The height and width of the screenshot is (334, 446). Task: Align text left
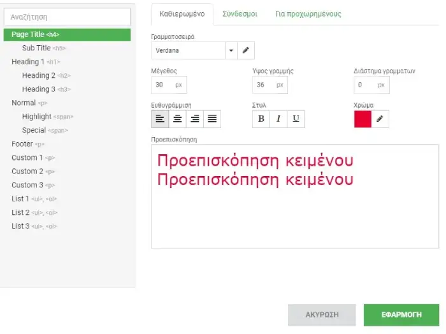tap(160, 119)
